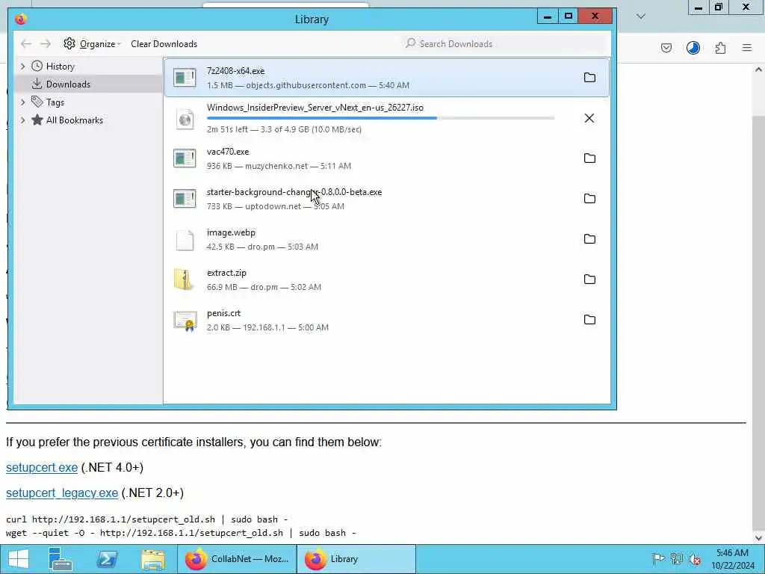Show vac470.exe in its folder
The image size is (765, 574).
pos(589,158)
